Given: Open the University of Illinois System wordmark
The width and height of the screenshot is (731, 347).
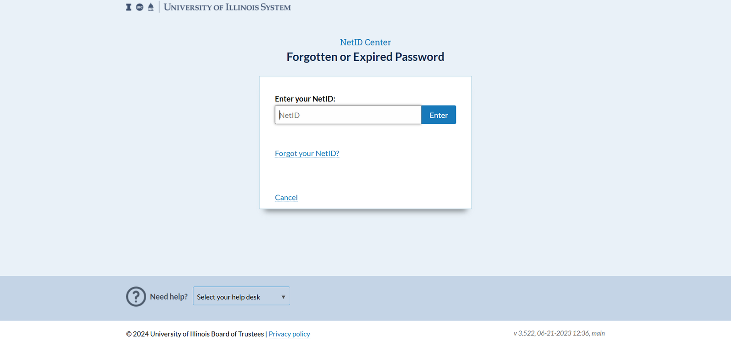Looking at the screenshot, I should click(x=228, y=7).
